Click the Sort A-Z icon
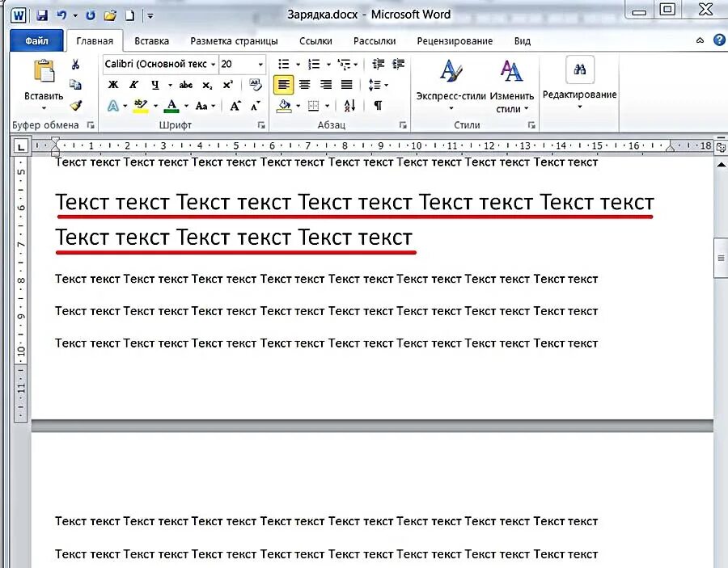The width and height of the screenshot is (728, 568). pos(349,106)
